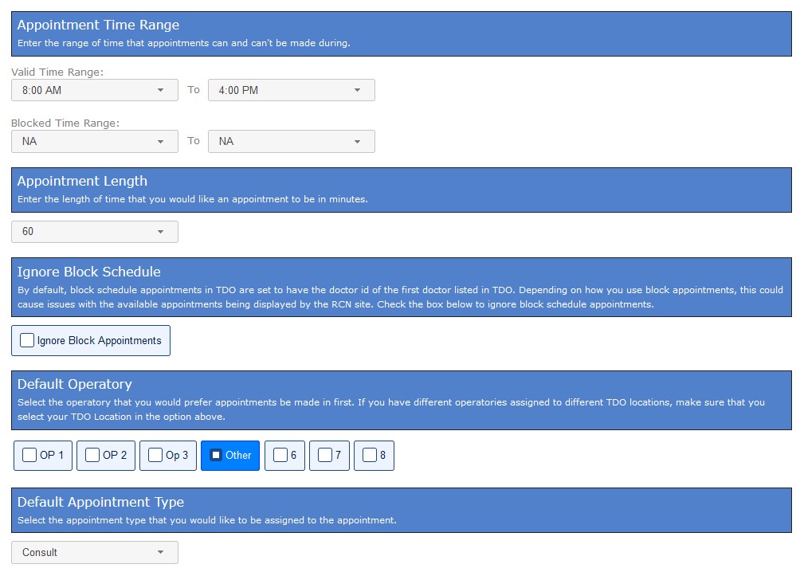This screenshot has height=568, width=796.
Task: Expand the Blocked Time Range start dropdown
Action: [x=94, y=141]
